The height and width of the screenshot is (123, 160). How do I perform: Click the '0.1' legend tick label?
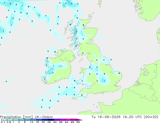(3, 122)
